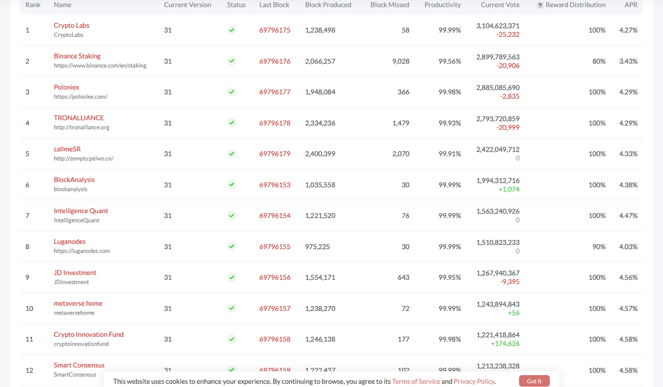The width and height of the screenshot is (663, 387).
Task: View JD Investment representative details
Action: tap(75, 273)
